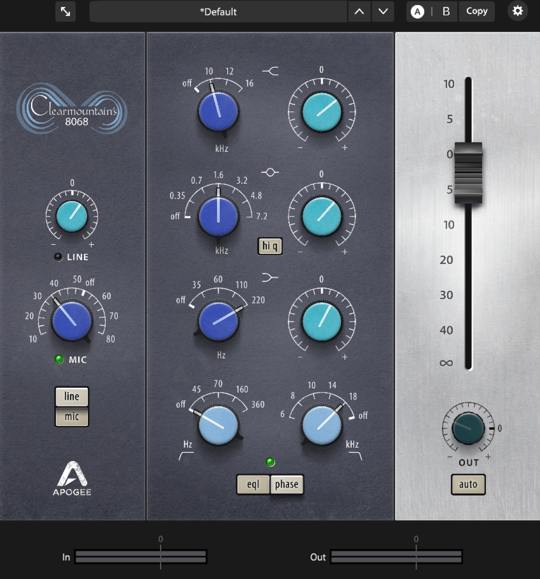Viewport: 540px width, 579px height.
Task: Switch to the B comparison state
Action: coord(446,12)
